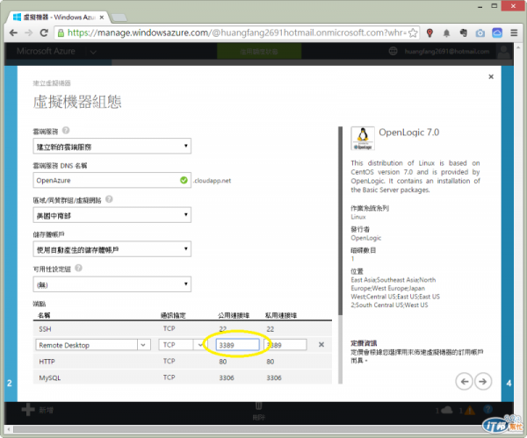Viewport: 527px width, 438px height.
Task: Select the HTTP endpoint row
Action: point(183,362)
